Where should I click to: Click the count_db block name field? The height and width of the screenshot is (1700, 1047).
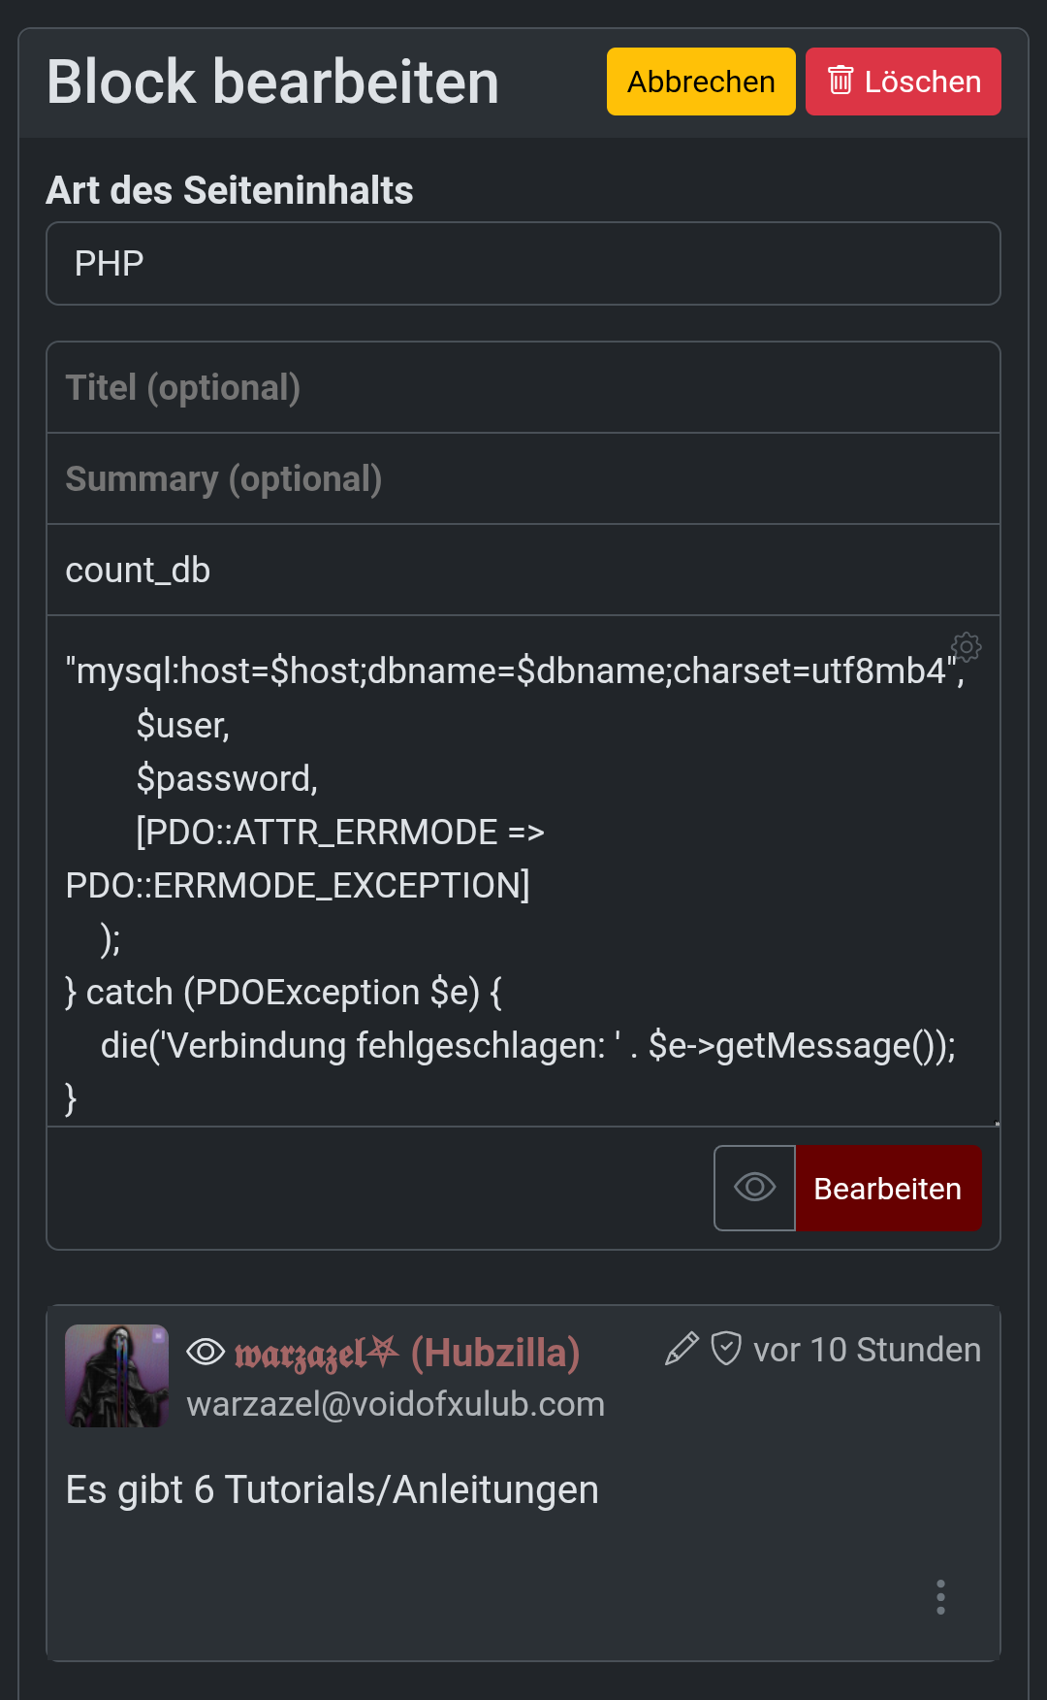click(523, 570)
